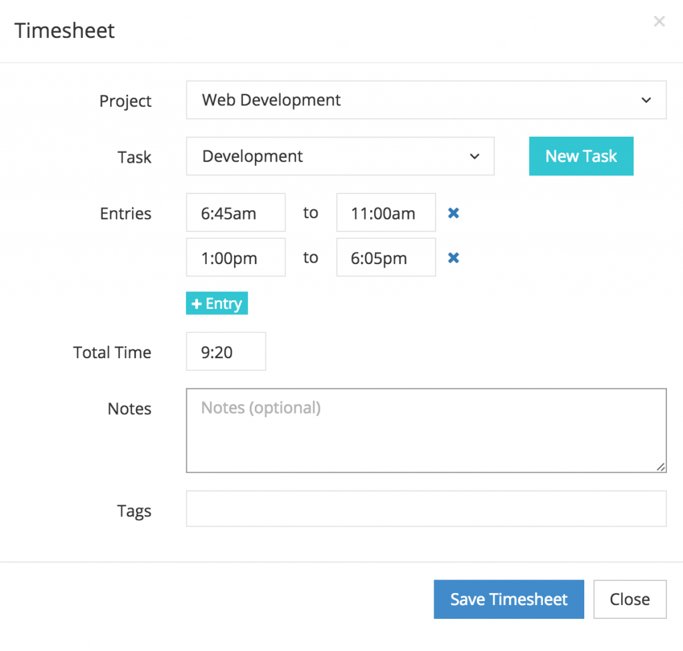
Task: Click the Timesheet dialog title
Action: pyautogui.click(x=64, y=31)
